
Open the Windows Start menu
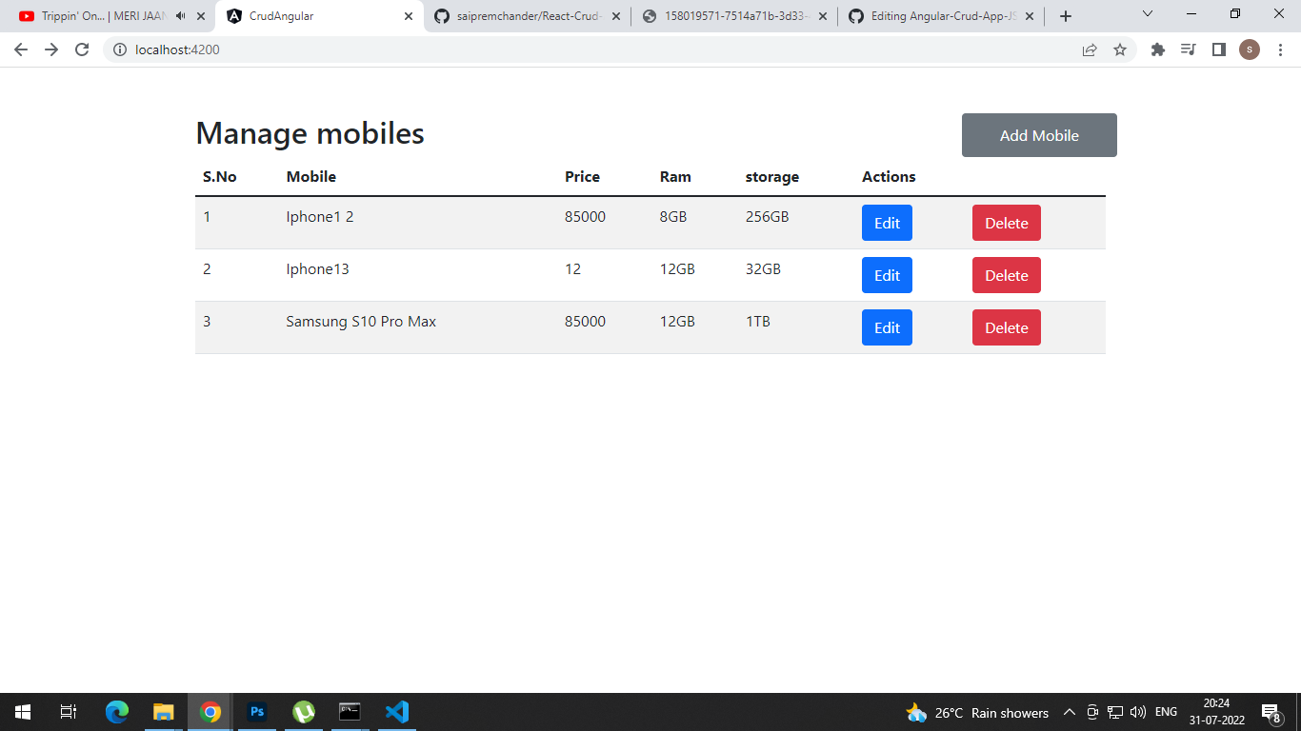tap(23, 712)
